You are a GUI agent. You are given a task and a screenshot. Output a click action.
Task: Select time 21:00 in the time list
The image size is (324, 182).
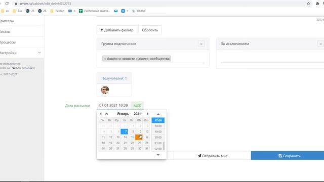158,143
